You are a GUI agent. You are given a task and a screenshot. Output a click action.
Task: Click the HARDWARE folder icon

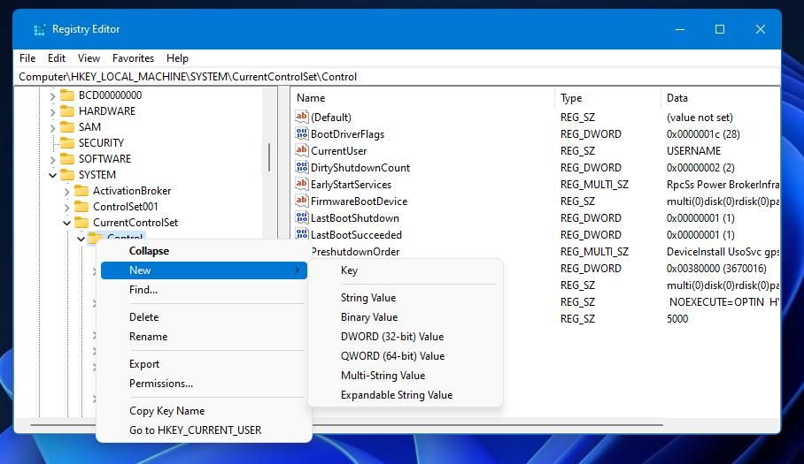[x=67, y=111]
